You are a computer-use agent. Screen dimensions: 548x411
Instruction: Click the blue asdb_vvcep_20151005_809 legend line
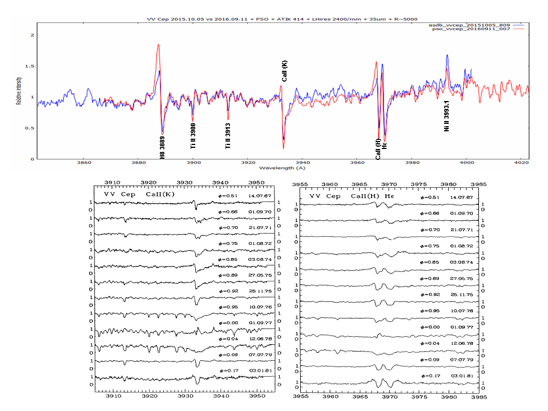click(518, 26)
